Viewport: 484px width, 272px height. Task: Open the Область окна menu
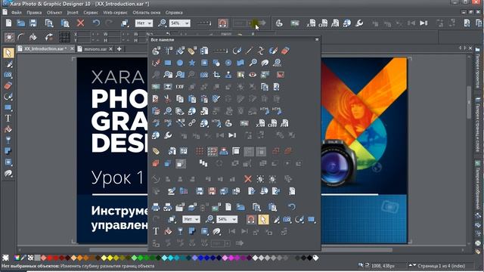click(146, 13)
